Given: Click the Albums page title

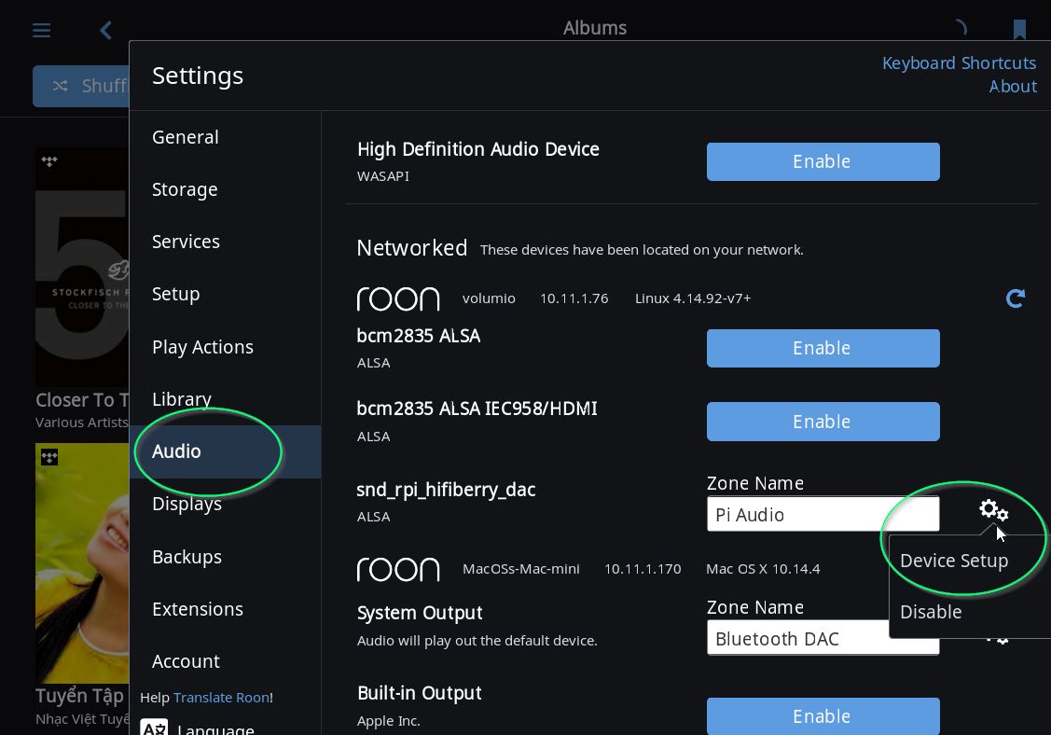Looking at the screenshot, I should click(x=595, y=28).
